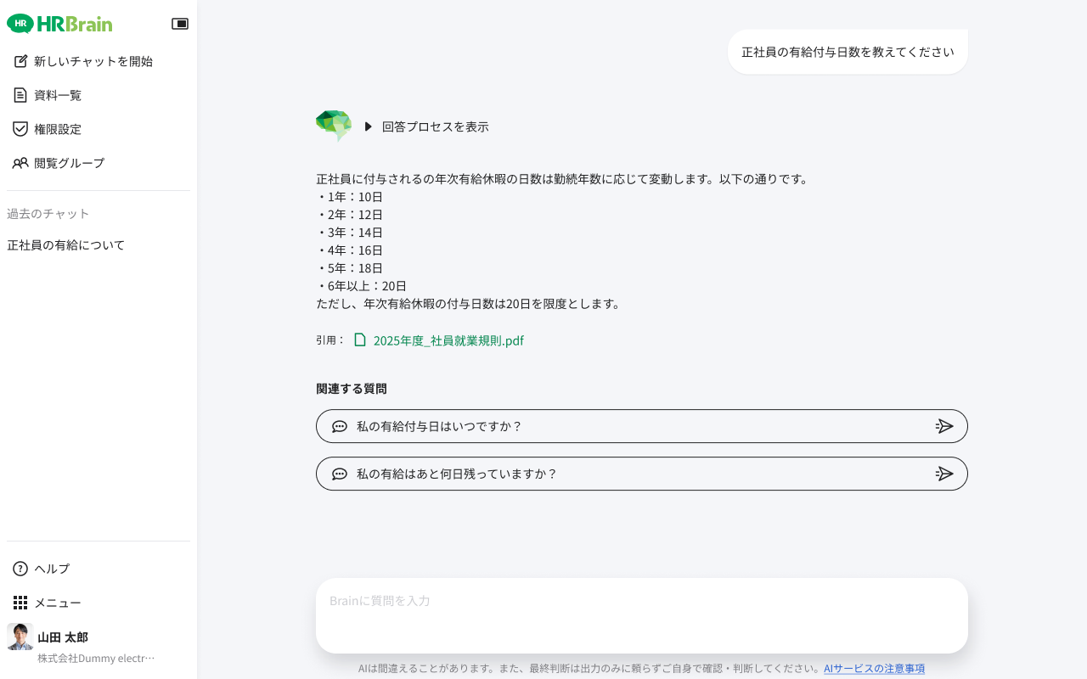Send the 有給残日数 question via arrow icon
Image resolution: width=1087 pixels, height=679 pixels.
(944, 474)
